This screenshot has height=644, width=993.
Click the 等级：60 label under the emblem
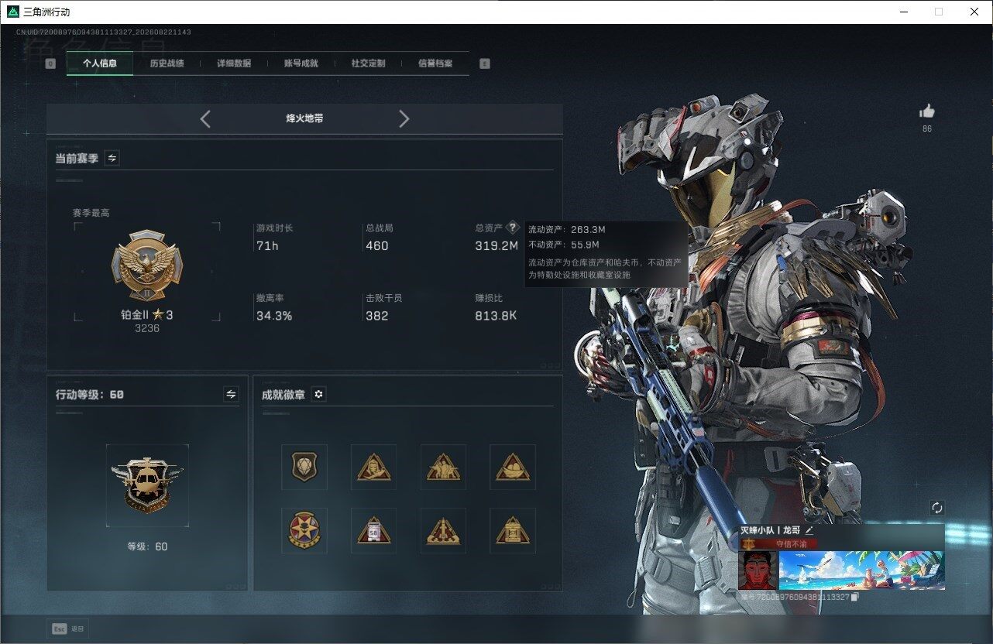click(x=147, y=546)
